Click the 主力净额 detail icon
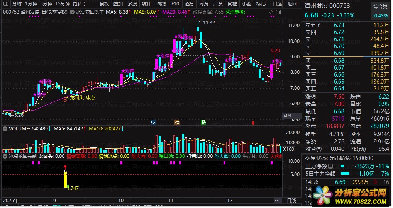Screen dimensions: 393x208 [x=330, y=166]
